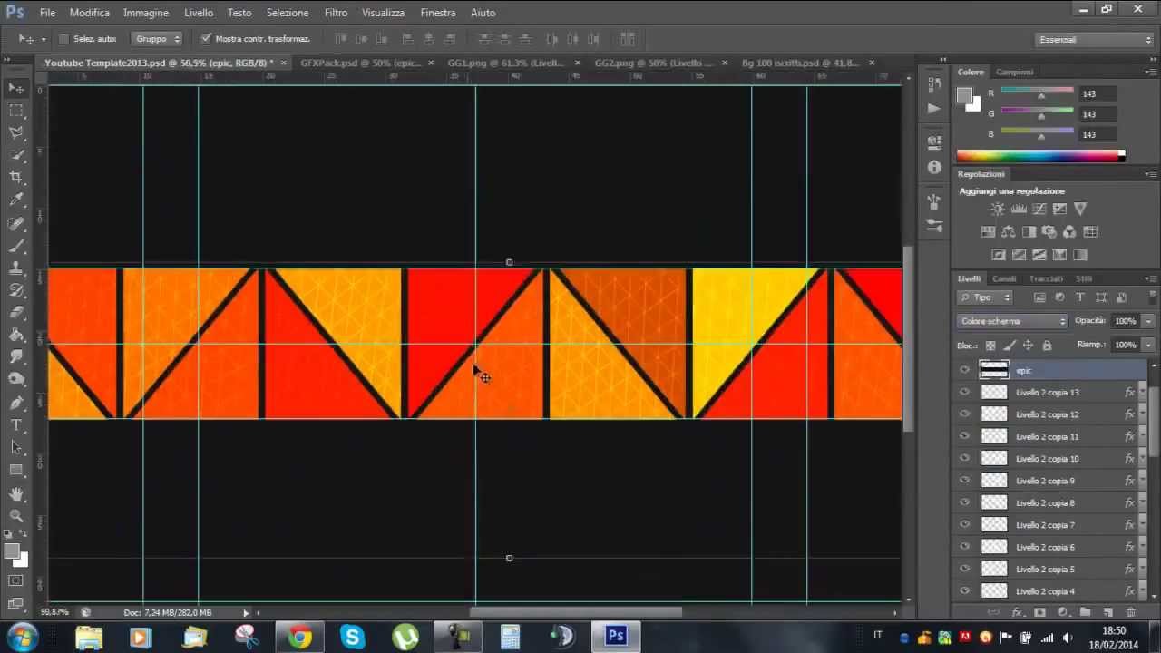The image size is (1161, 653).
Task: Select the Hand tool
Action: pyautogui.click(x=16, y=494)
